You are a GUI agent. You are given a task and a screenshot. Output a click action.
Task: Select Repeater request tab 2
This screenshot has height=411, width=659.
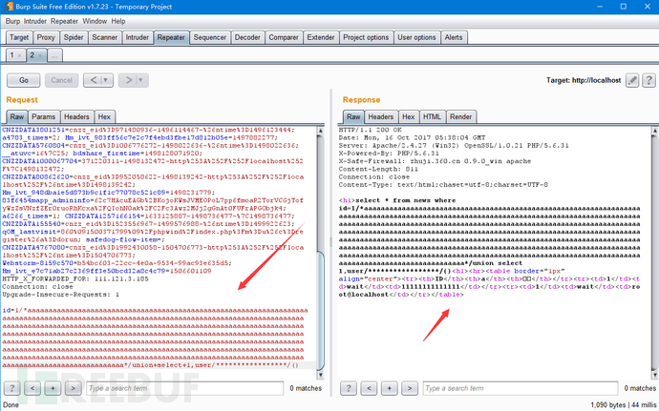[35, 55]
